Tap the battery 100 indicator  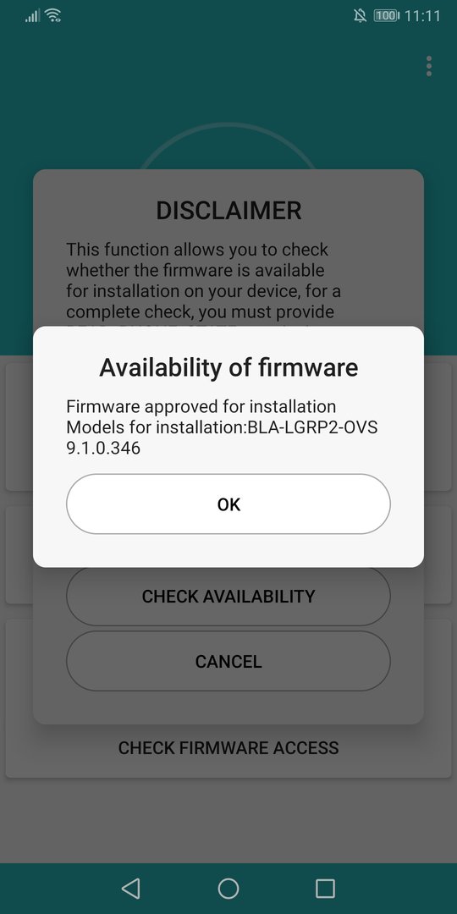[386, 16]
